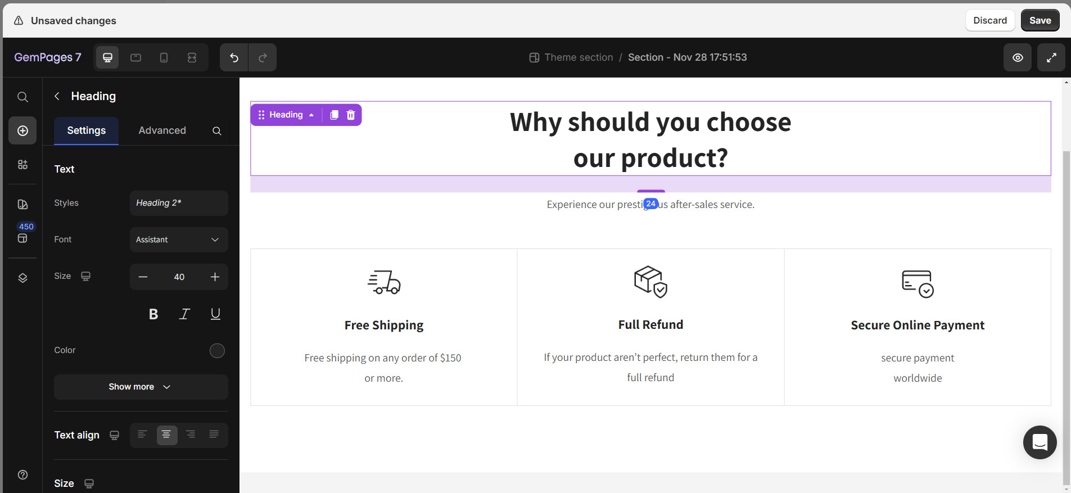
Task: Toggle bold text formatting
Action: tap(153, 314)
